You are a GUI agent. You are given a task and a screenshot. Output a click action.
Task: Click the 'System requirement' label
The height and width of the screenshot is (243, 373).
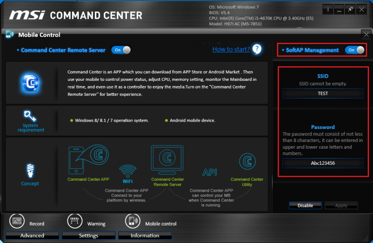point(31,127)
